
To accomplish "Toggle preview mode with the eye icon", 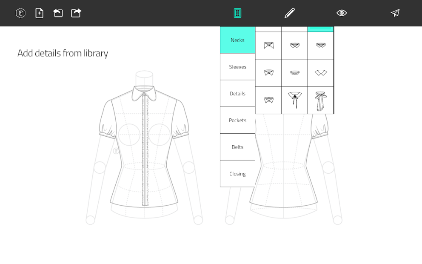I will (342, 13).
